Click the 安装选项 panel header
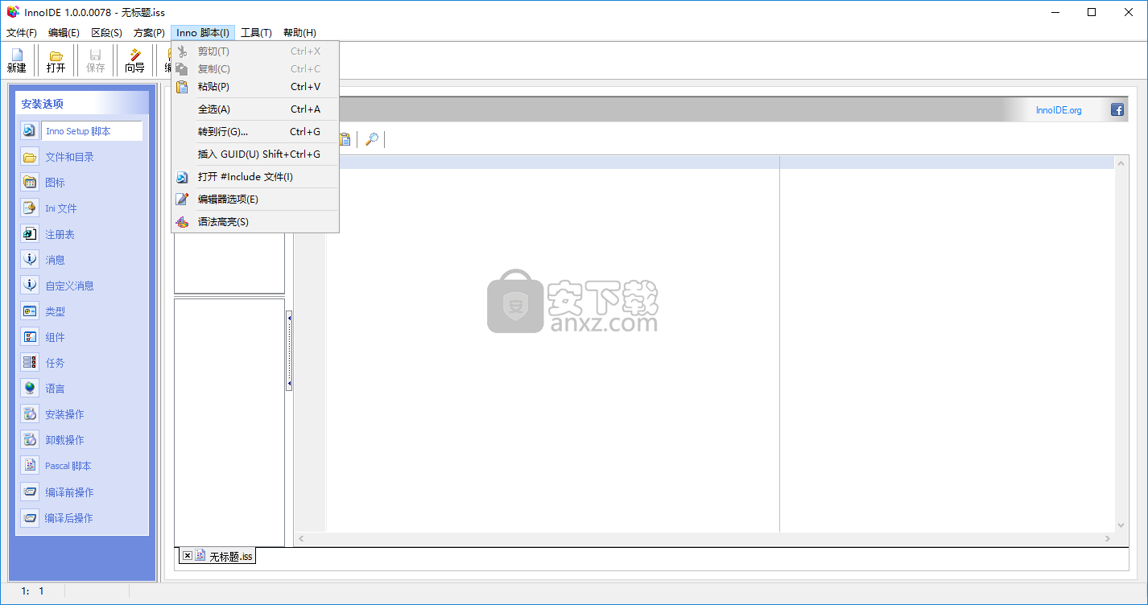Image resolution: width=1148 pixels, height=605 pixels. tap(82, 104)
